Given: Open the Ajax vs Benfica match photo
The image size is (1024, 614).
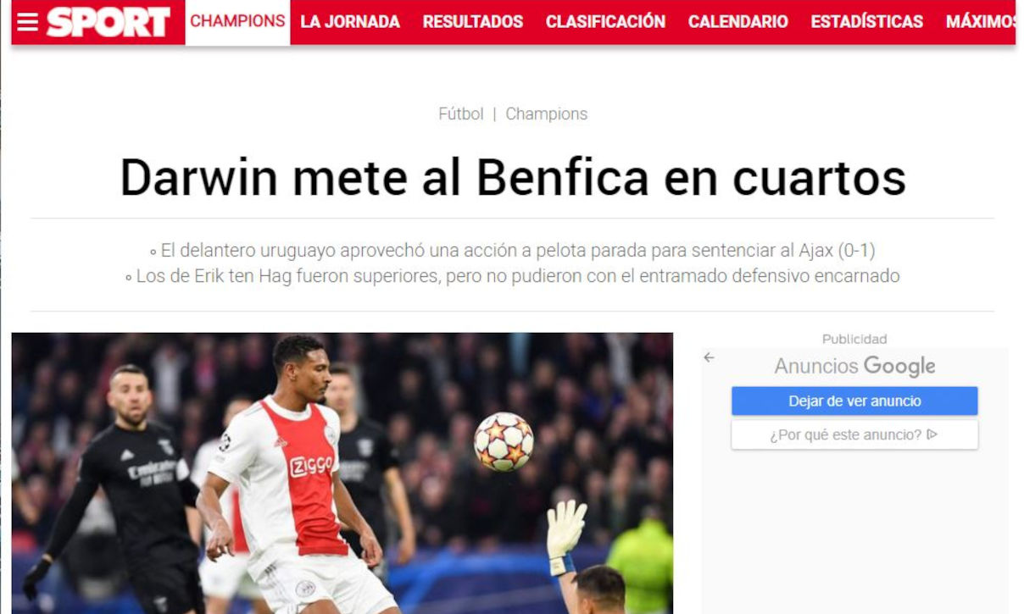Looking at the screenshot, I should pos(342,473).
